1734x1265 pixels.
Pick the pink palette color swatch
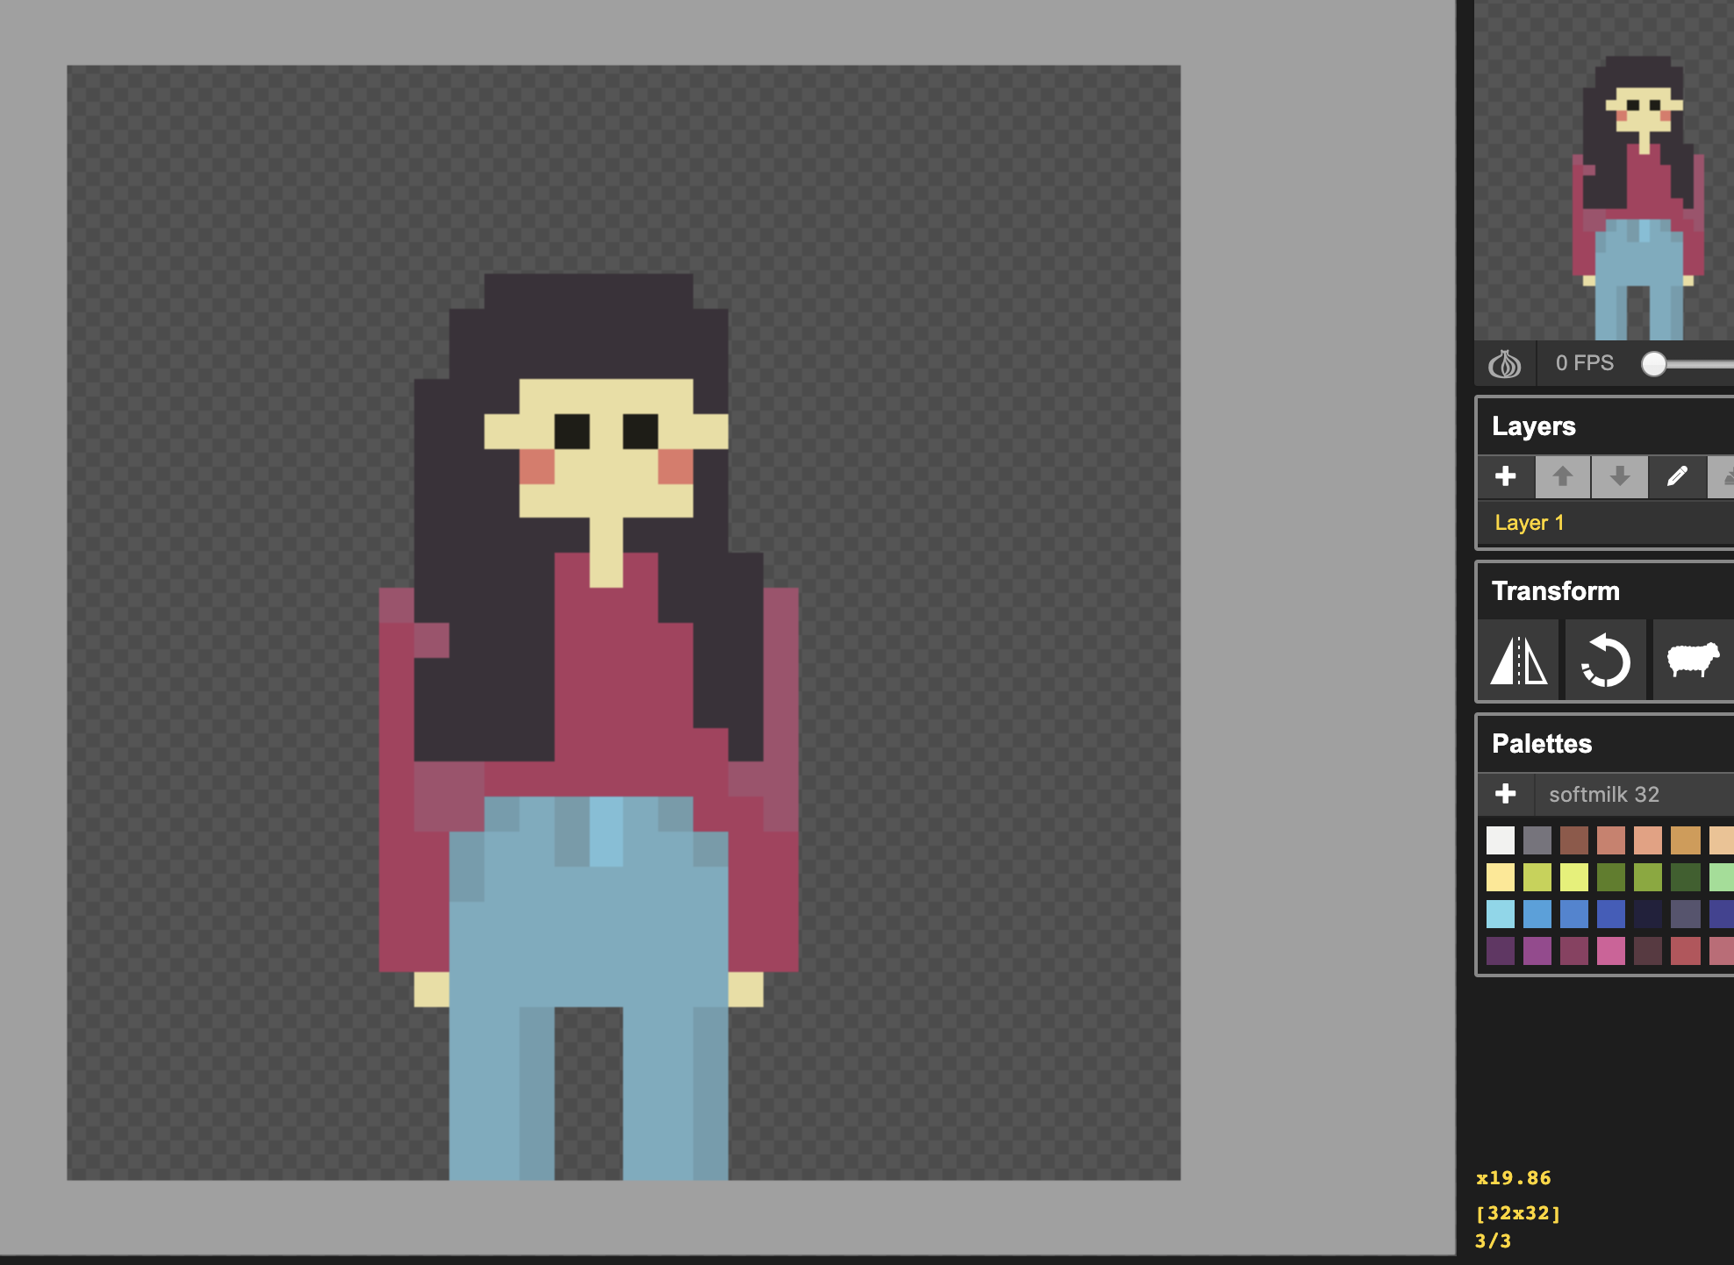coord(1611,951)
